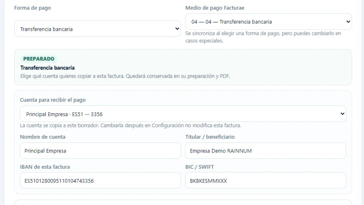The height and width of the screenshot is (205, 364).
Task: Click the 'Se sincroniza al elegir' helper text
Action: (263, 37)
